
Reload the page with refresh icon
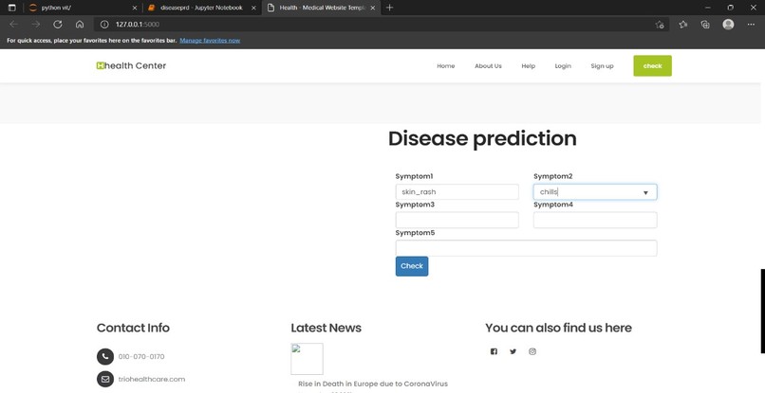click(x=58, y=25)
